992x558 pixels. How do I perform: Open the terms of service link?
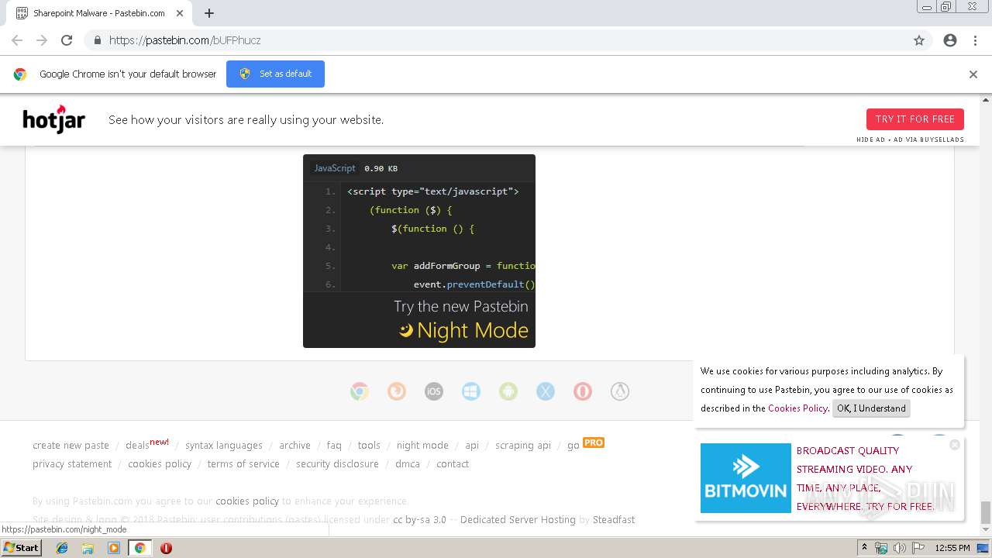243,464
